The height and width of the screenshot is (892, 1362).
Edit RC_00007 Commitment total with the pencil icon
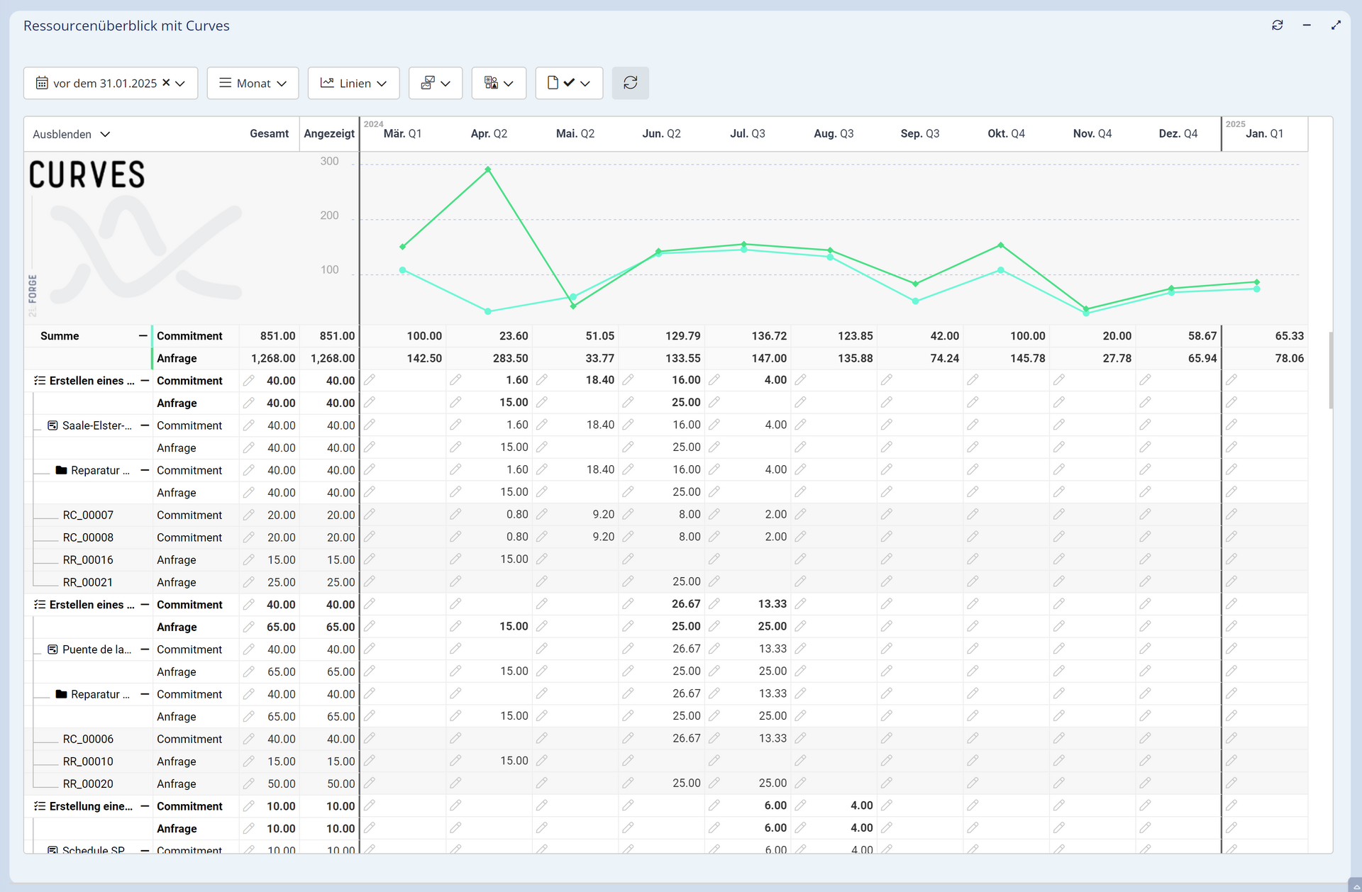pos(248,515)
